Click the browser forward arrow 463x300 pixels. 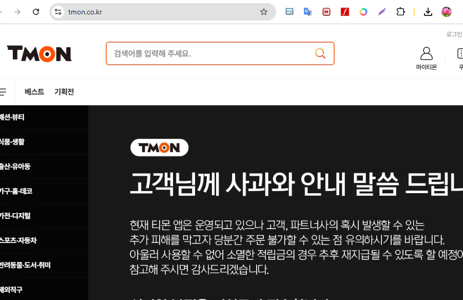17,12
